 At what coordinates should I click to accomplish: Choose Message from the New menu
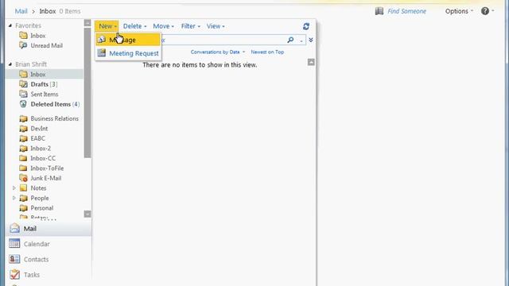click(128, 40)
